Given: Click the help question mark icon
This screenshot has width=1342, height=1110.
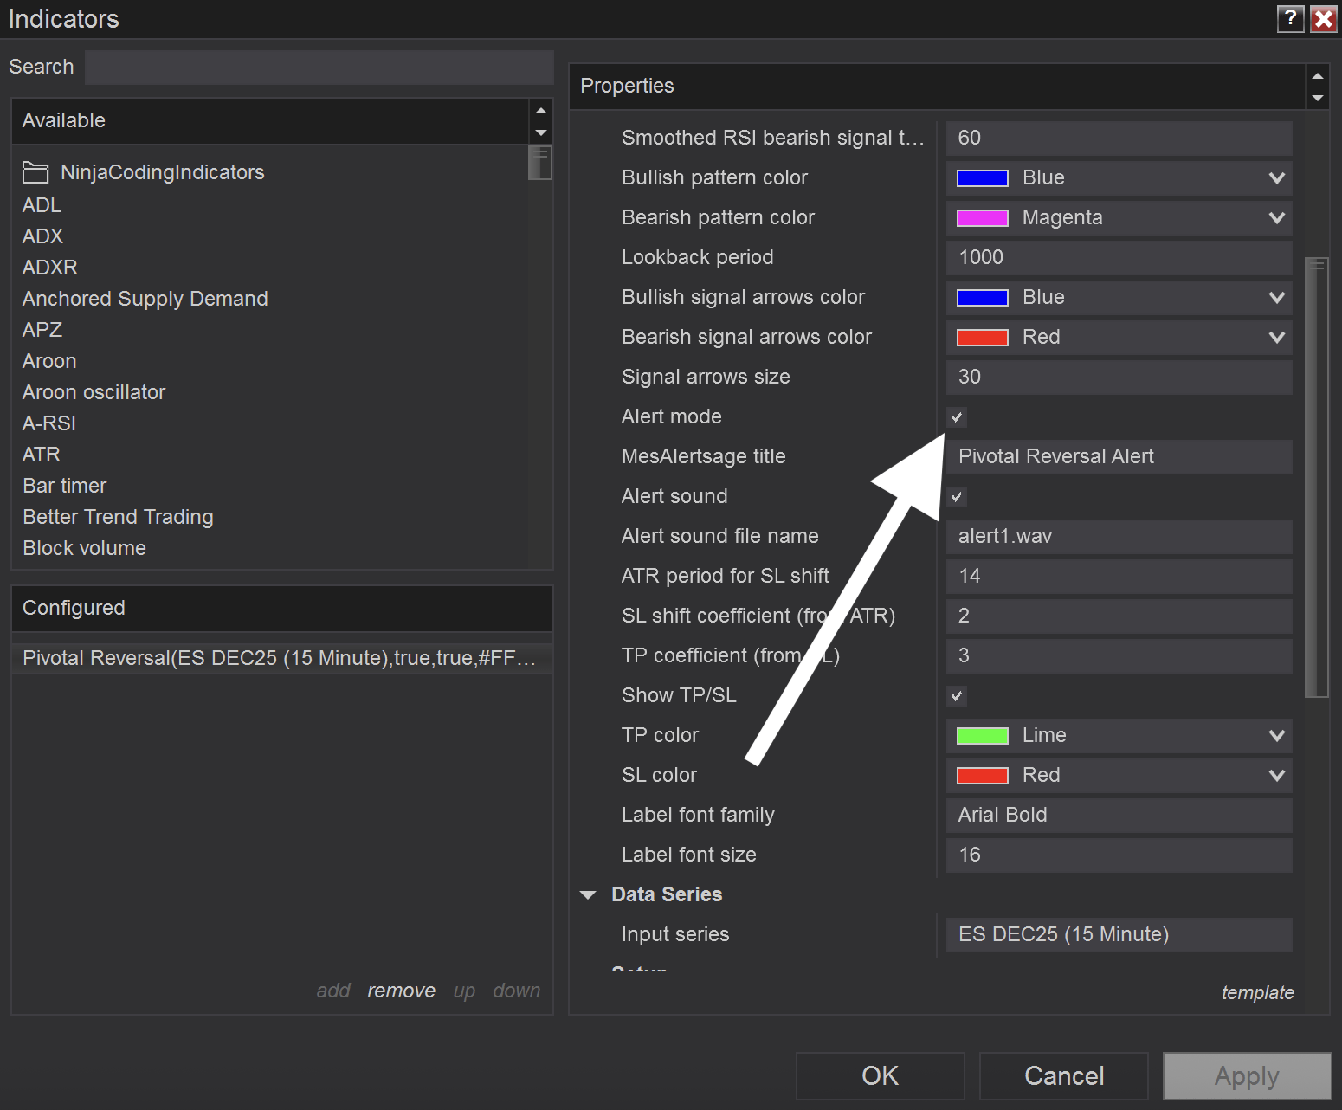Looking at the screenshot, I should tap(1290, 18).
